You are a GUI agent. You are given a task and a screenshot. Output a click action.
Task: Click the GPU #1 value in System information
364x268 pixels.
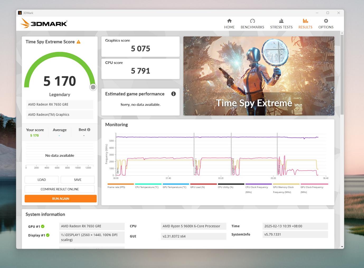click(92, 226)
